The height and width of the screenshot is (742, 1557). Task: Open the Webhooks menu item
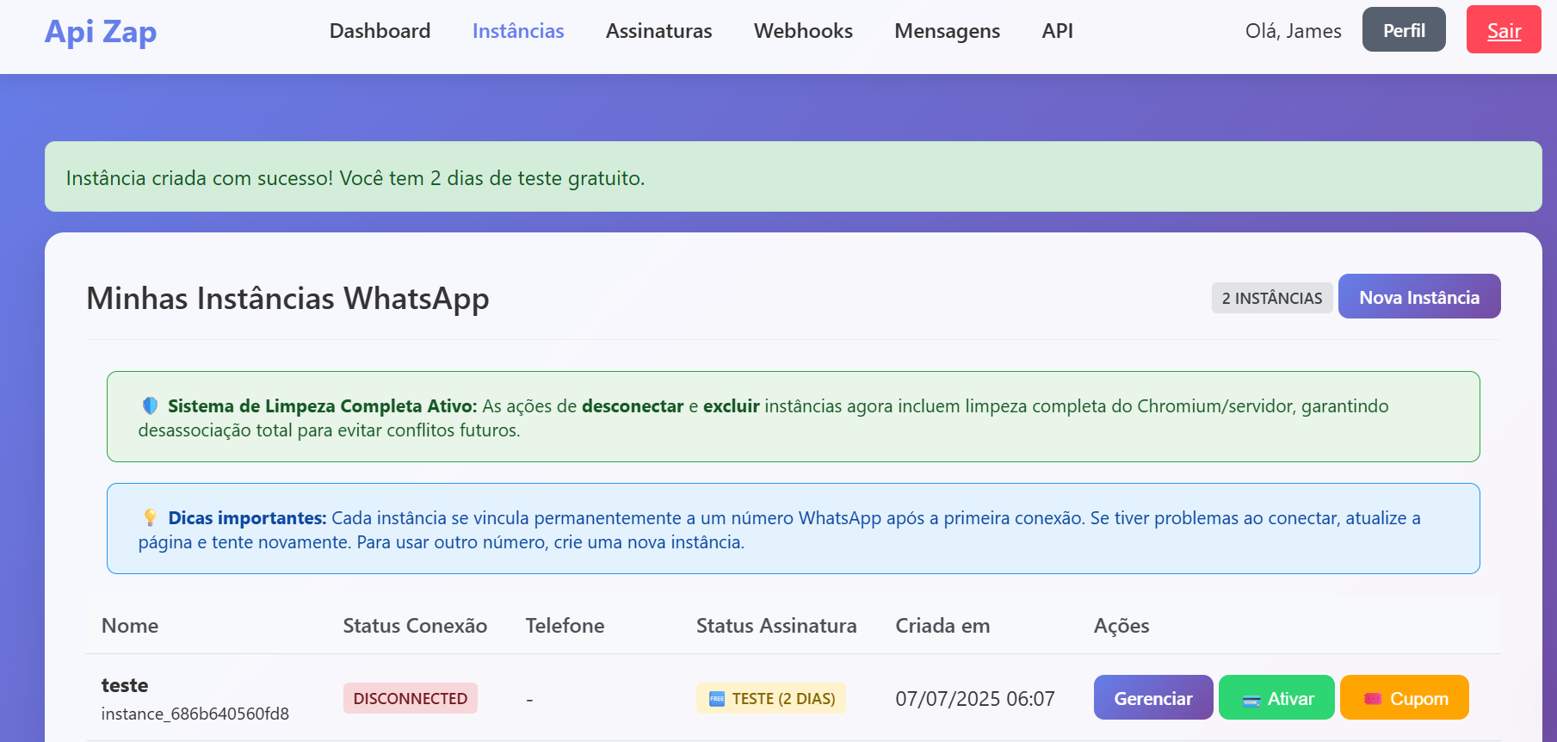coord(803,31)
